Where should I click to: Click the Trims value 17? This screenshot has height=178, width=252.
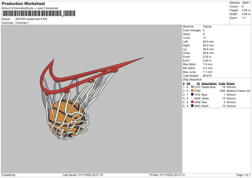205,38
